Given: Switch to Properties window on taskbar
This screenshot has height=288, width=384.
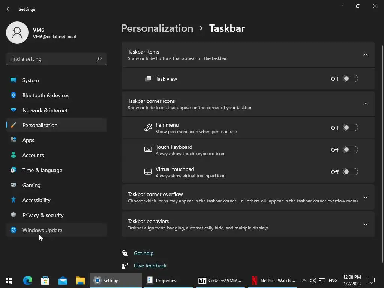Looking at the screenshot, I should click(168, 280).
